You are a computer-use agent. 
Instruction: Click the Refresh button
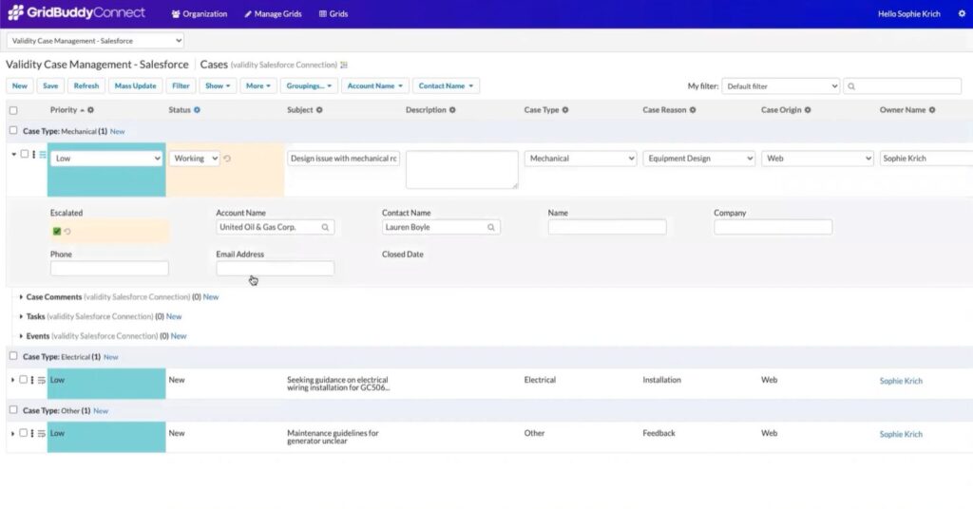click(86, 86)
